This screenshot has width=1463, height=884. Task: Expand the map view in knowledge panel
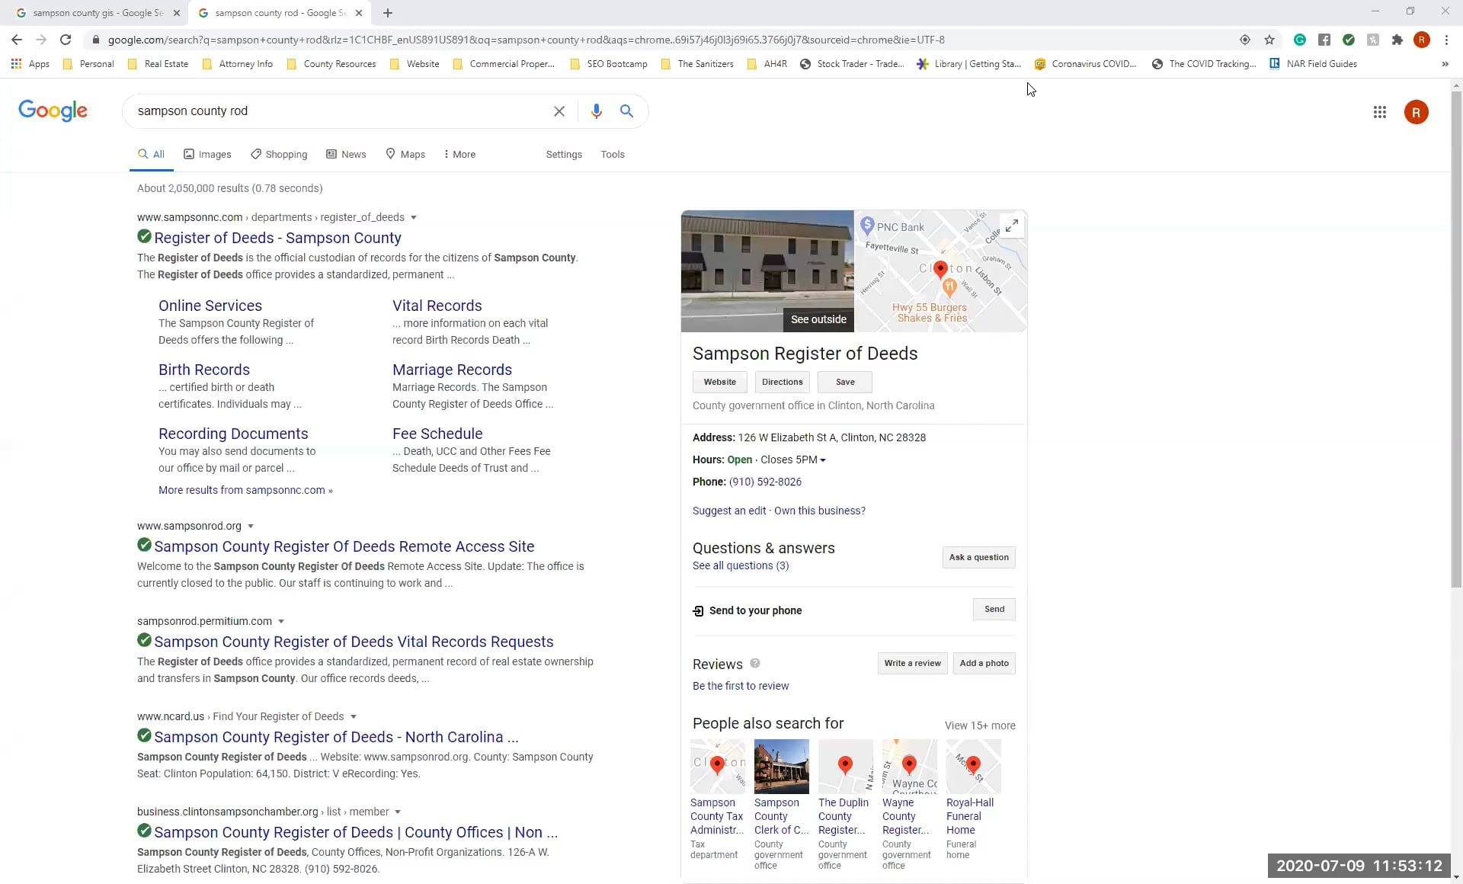click(1011, 226)
